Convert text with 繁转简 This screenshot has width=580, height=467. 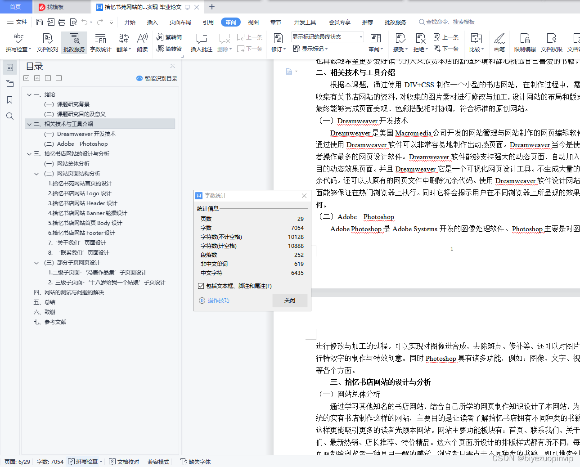point(169,37)
